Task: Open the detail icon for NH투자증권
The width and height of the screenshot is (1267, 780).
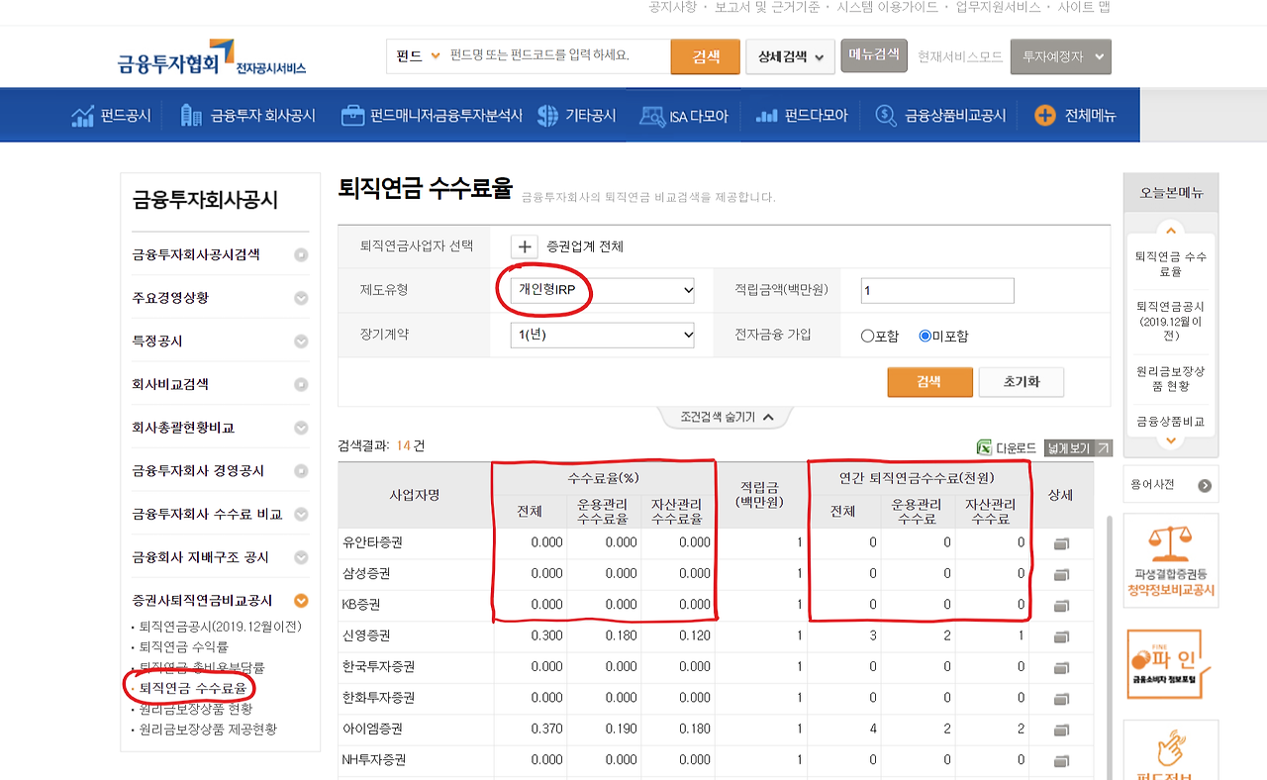Action: (x=1061, y=761)
